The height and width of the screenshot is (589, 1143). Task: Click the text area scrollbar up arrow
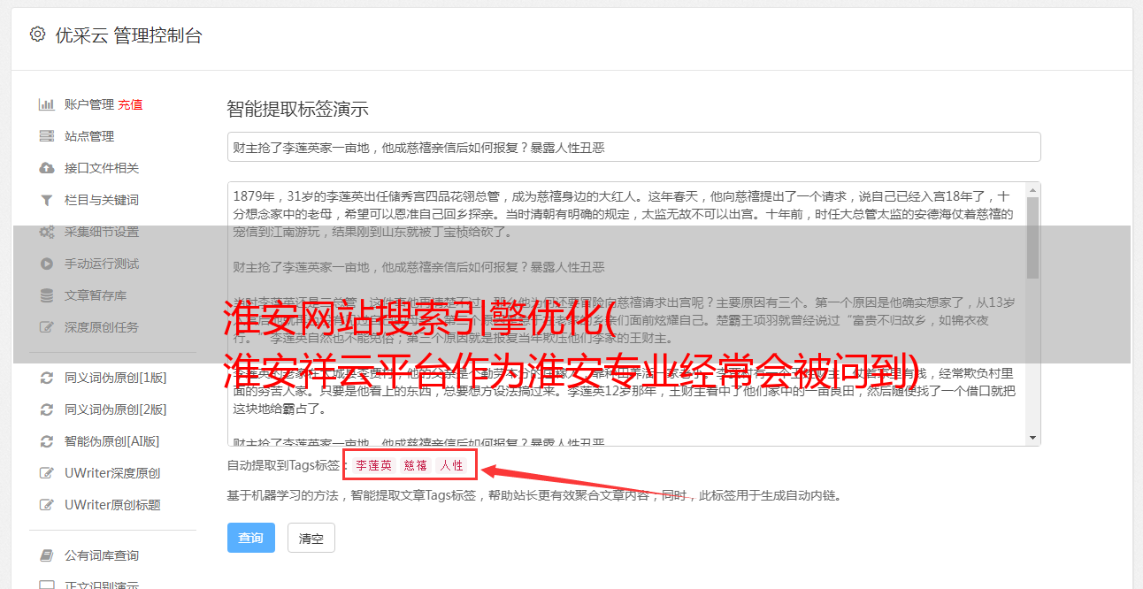[x=1033, y=190]
